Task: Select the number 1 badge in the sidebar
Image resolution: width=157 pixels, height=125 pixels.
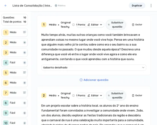Action: [6, 33]
